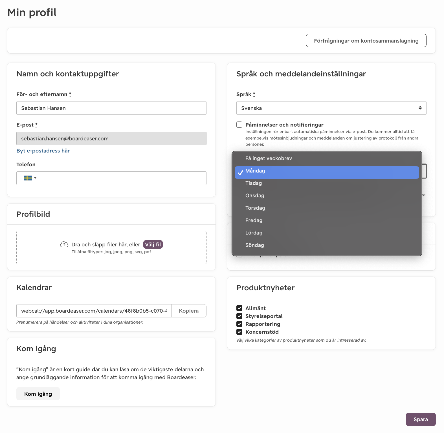Click the Swedish flag country selector

[x=30, y=178]
